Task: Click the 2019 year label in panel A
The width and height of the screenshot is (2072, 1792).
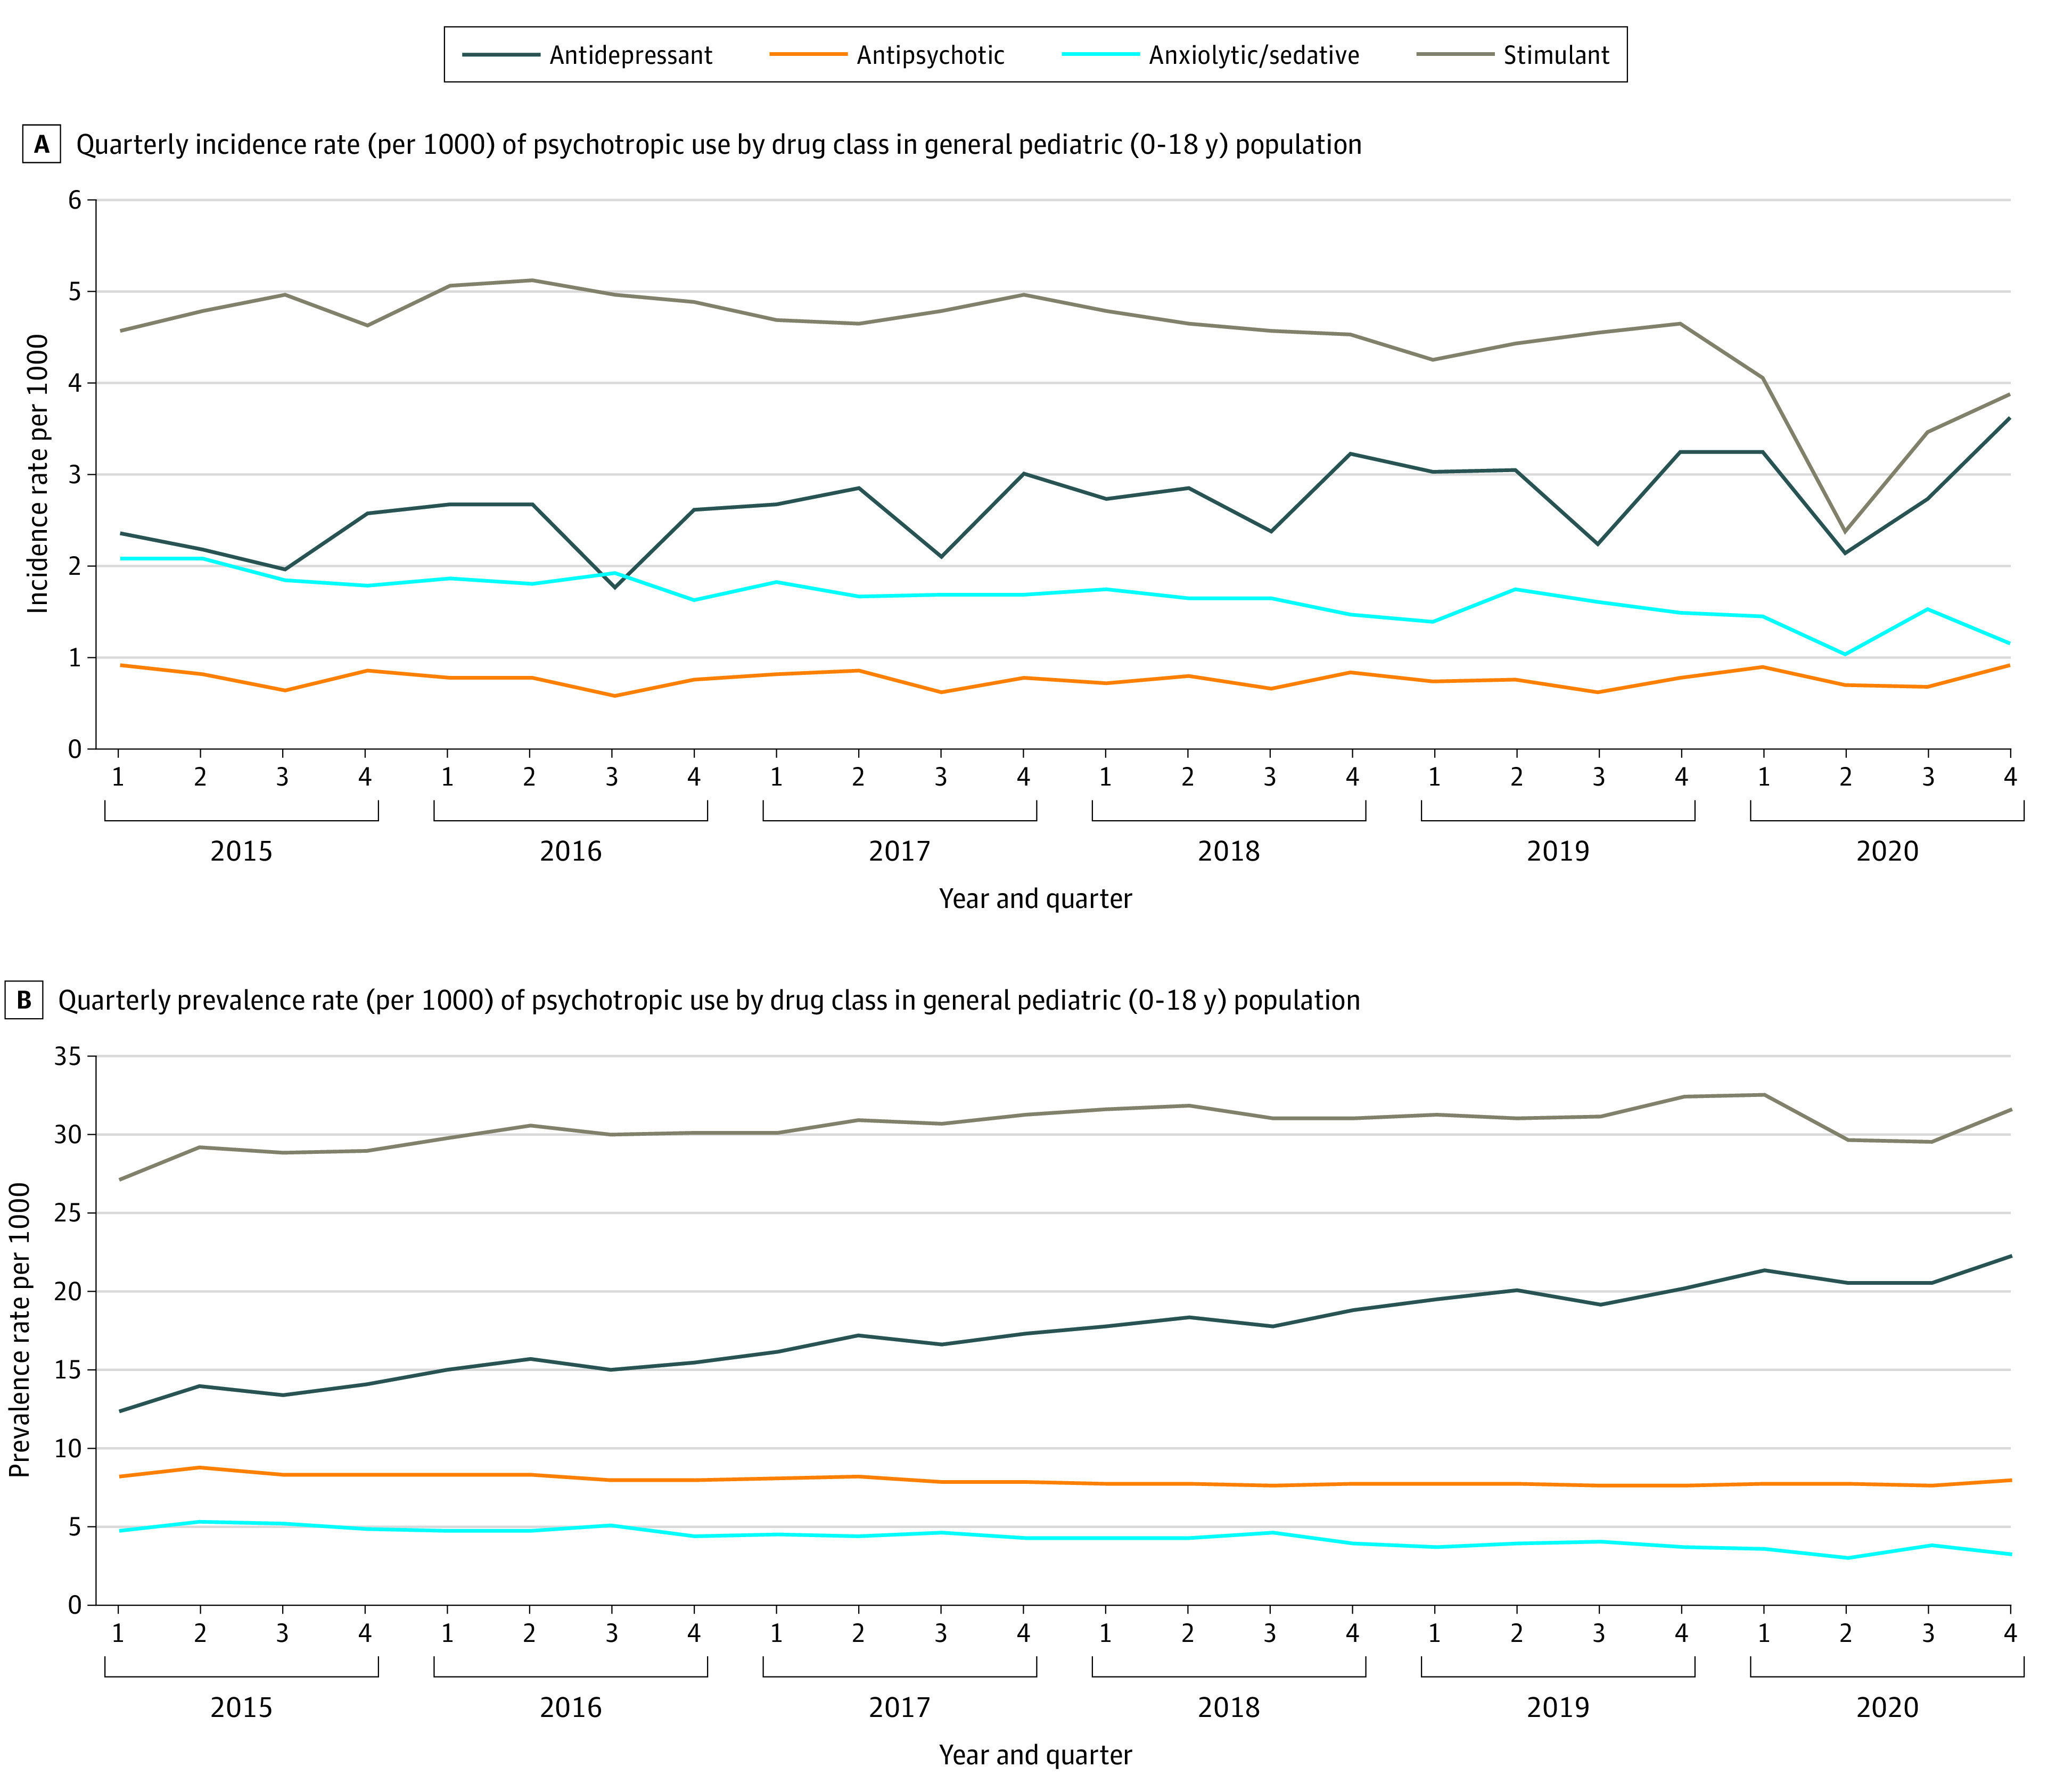Action: pyautogui.click(x=1558, y=851)
